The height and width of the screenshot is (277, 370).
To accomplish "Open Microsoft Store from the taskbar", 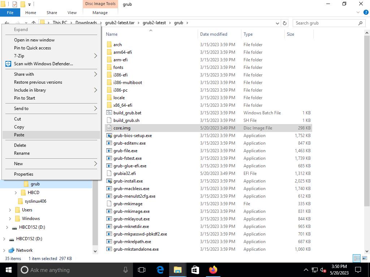I will pos(195,270).
